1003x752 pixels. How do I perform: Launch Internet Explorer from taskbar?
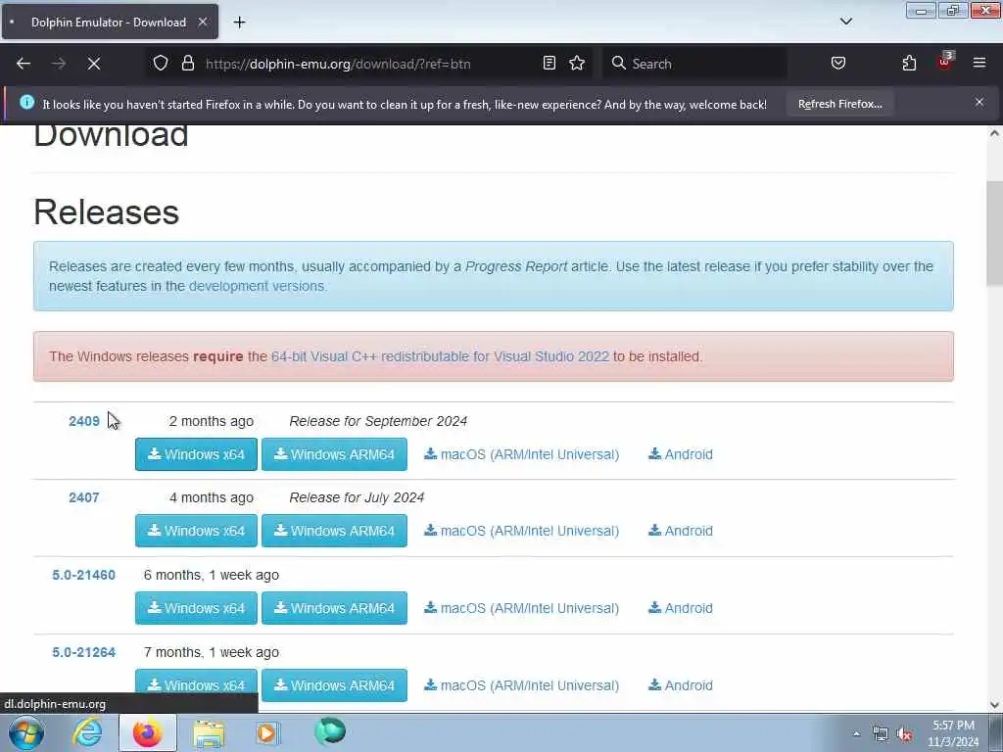[x=87, y=732]
